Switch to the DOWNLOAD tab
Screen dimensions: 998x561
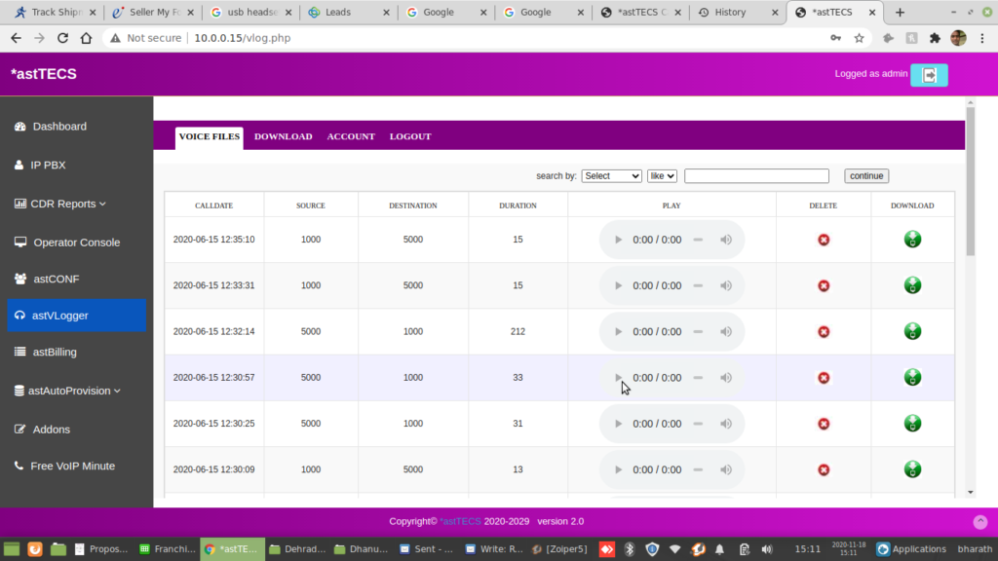tap(283, 136)
